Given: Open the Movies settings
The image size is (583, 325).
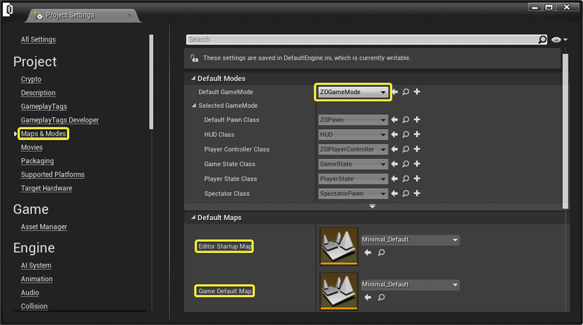Looking at the screenshot, I should 31,147.
